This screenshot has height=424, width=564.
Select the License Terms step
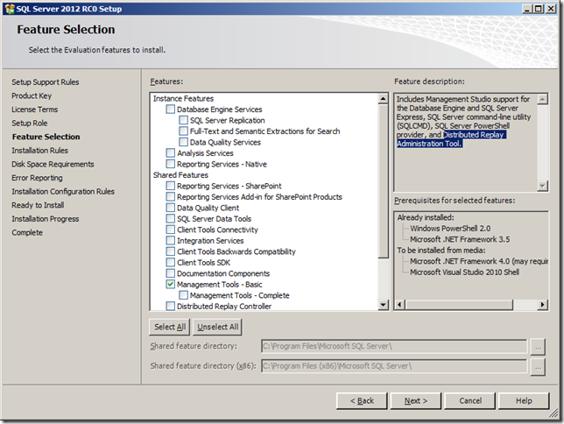[x=34, y=110]
